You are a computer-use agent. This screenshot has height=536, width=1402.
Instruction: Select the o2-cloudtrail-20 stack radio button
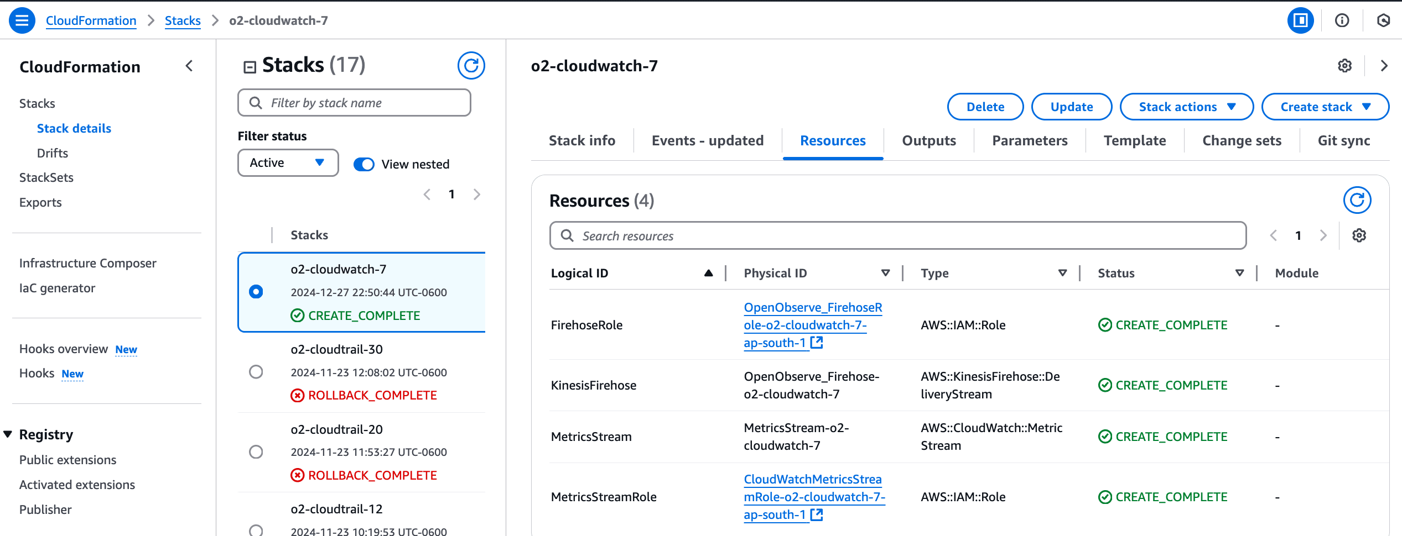256,451
